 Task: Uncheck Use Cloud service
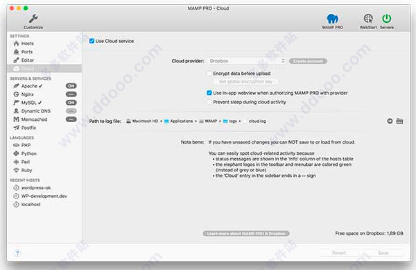pyautogui.click(x=92, y=41)
